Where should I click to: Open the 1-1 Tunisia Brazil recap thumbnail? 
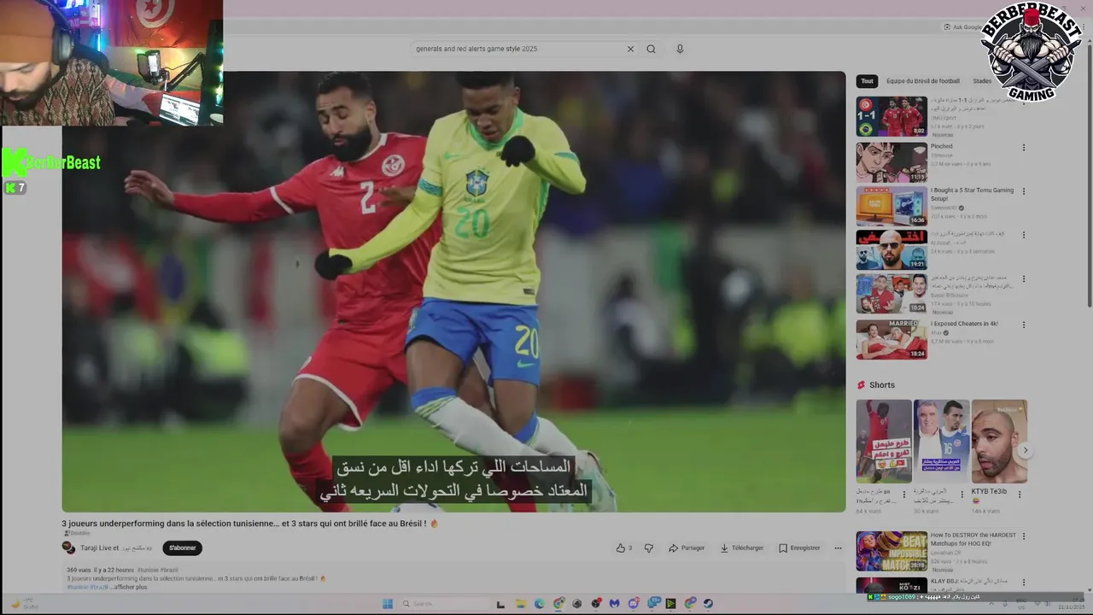891,117
